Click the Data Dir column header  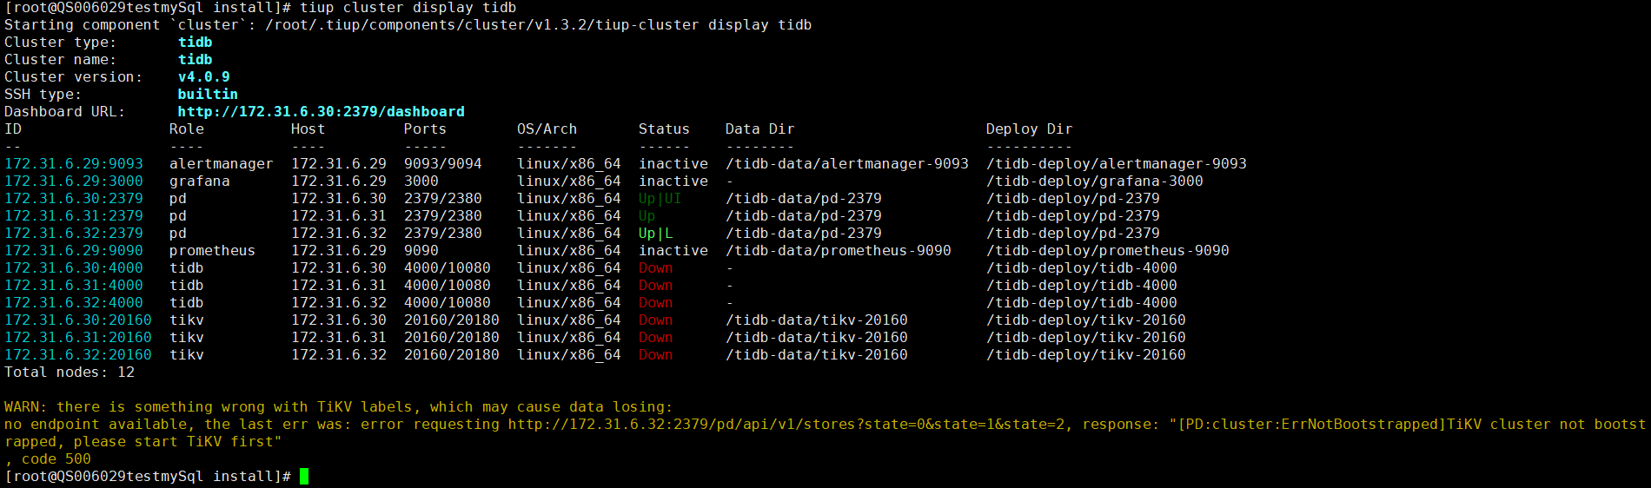760,129
